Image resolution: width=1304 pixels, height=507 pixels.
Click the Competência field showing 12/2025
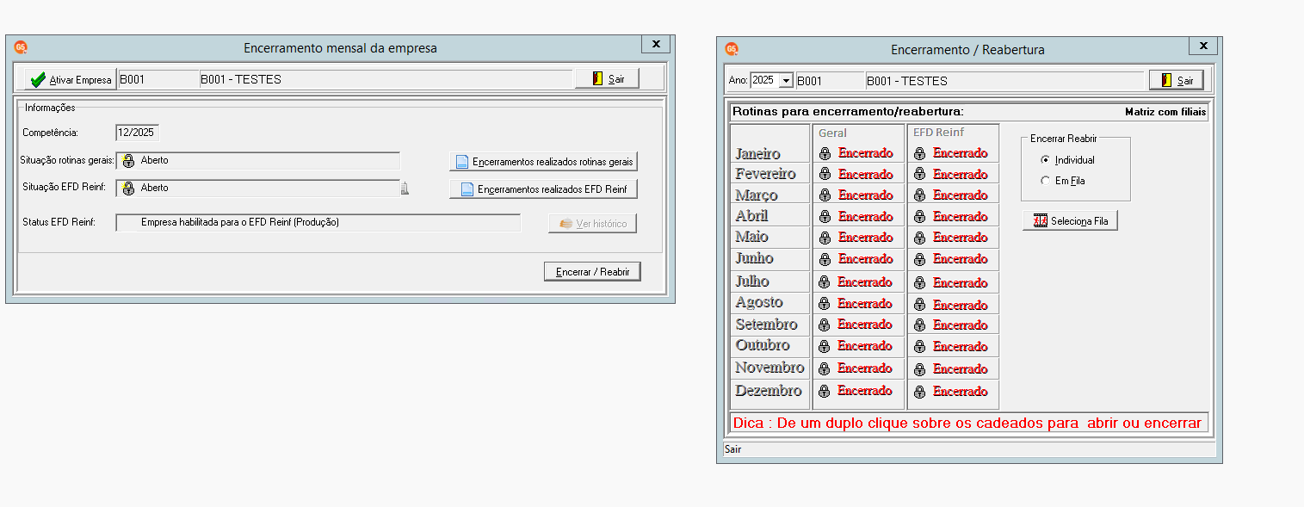pyautogui.click(x=137, y=133)
